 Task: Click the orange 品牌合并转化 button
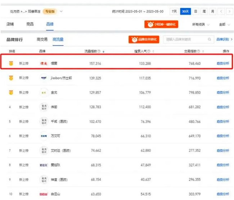tap(144, 39)
